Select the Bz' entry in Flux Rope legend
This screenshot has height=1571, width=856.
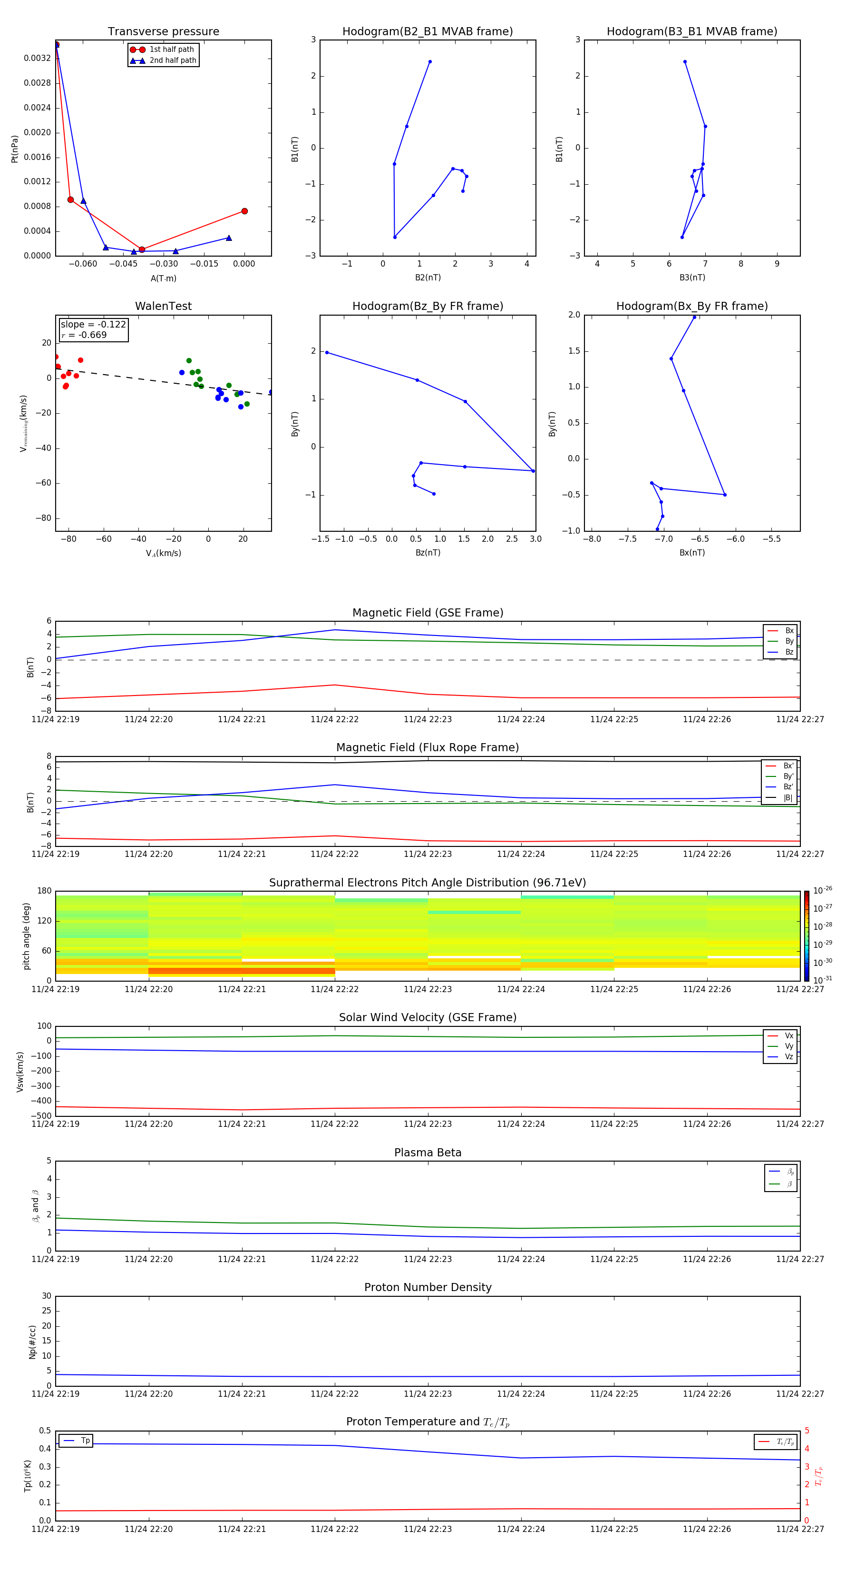pyautogui.click(x=780, y=787)
